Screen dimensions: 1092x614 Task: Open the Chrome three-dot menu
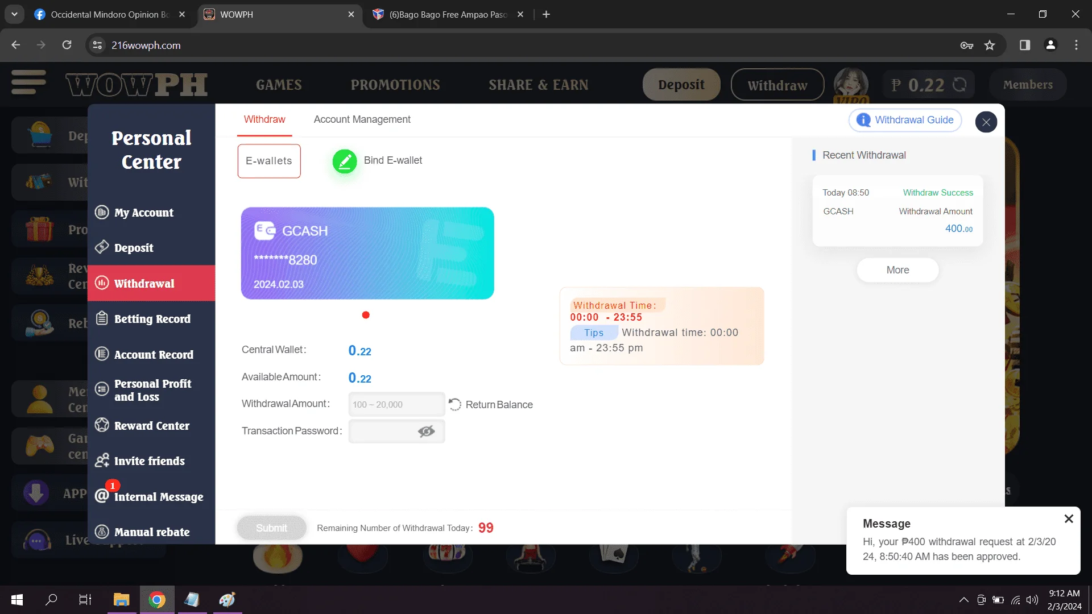click(x=1076, y=45)
